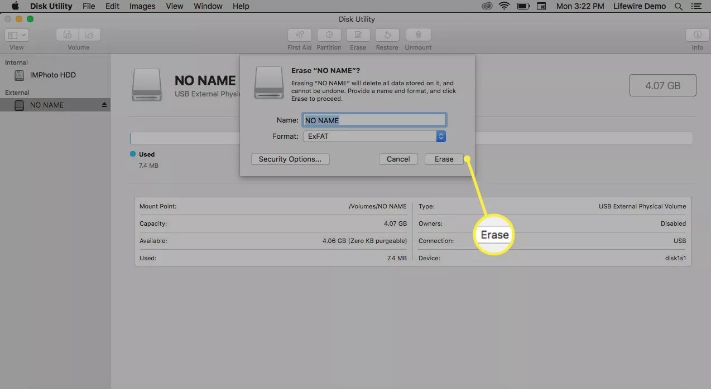
Task: Eject the NO NAME volume
Action: (x=103, y=105)
